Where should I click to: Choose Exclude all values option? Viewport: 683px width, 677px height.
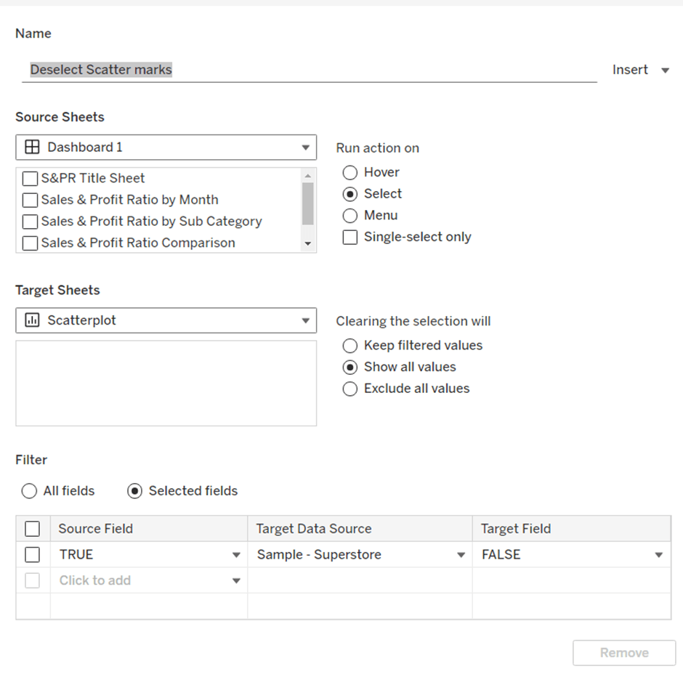coord(350,389)
